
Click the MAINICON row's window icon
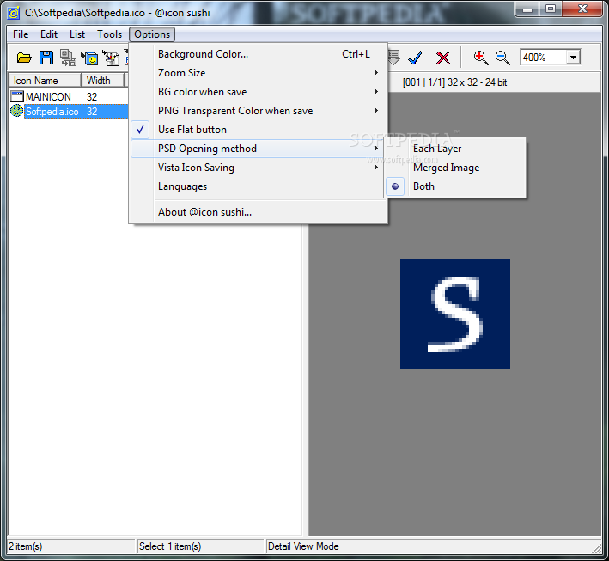pyautogui.click(x=17, y=96)
